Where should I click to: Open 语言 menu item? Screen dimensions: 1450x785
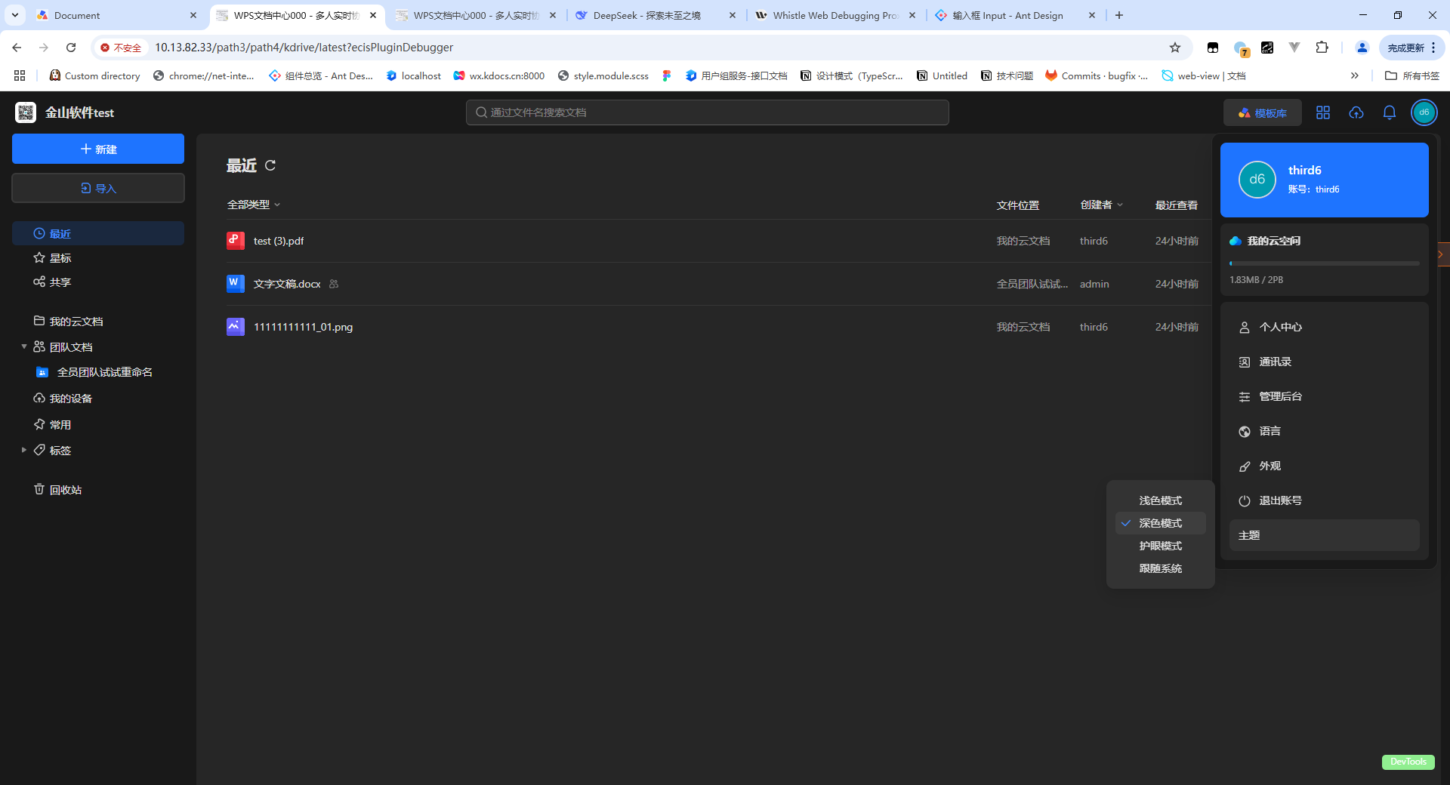1325,431
